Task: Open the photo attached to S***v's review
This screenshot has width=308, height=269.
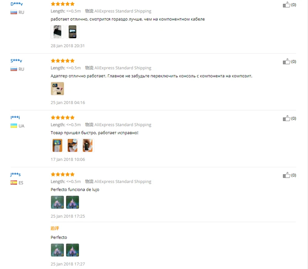Action: click(57, 89)
